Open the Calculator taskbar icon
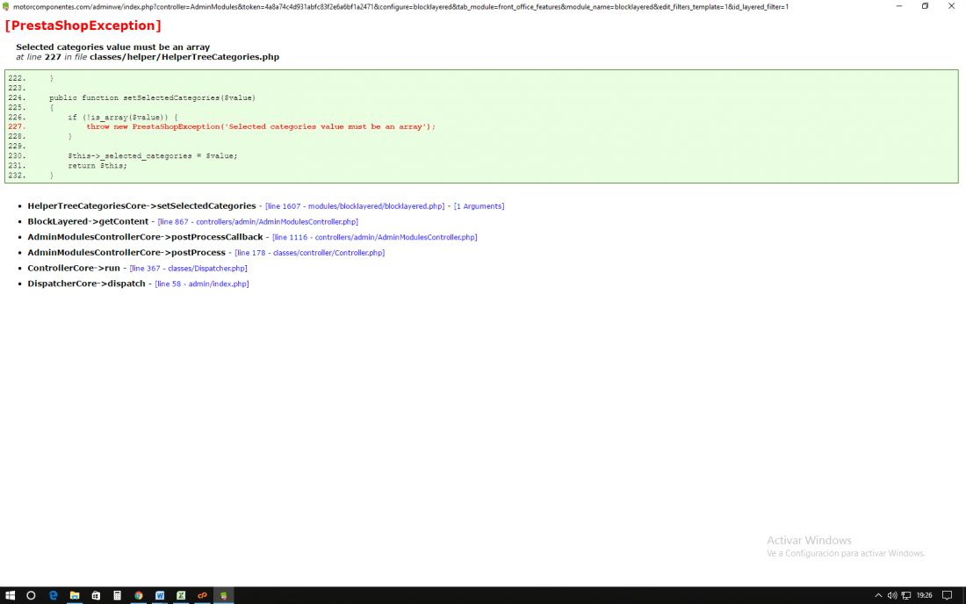The width and height of the screenshot is (966, 604). [117, 595]
